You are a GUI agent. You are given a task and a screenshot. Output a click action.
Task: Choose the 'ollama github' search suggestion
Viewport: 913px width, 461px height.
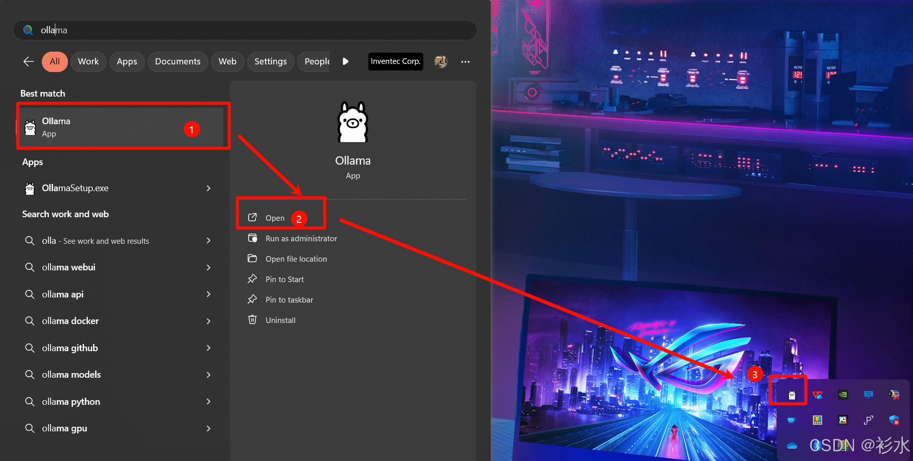click(69, 348)
